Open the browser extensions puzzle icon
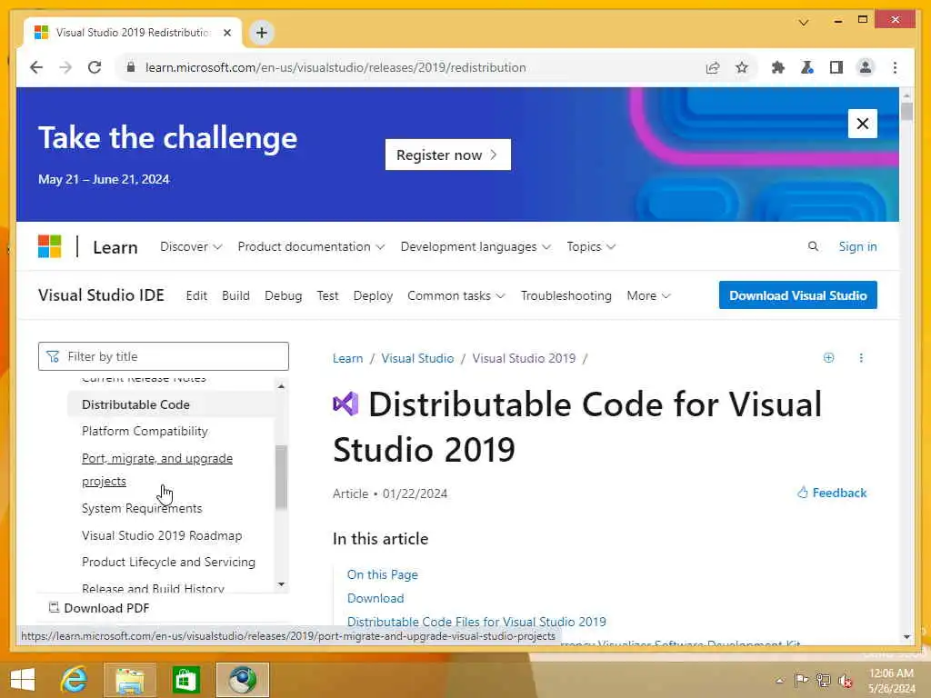This screenshot has height=698, width=931. click(x=778, y=67)
